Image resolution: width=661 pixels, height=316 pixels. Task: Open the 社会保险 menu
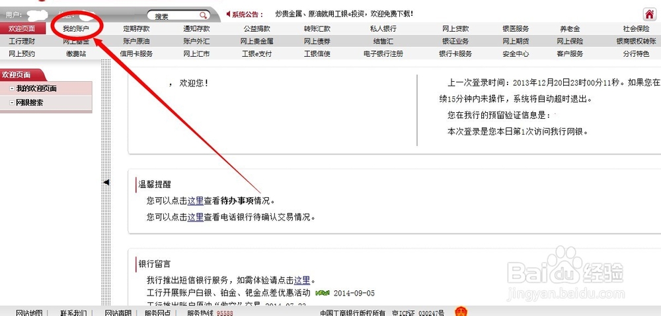(x=637, y=29)
